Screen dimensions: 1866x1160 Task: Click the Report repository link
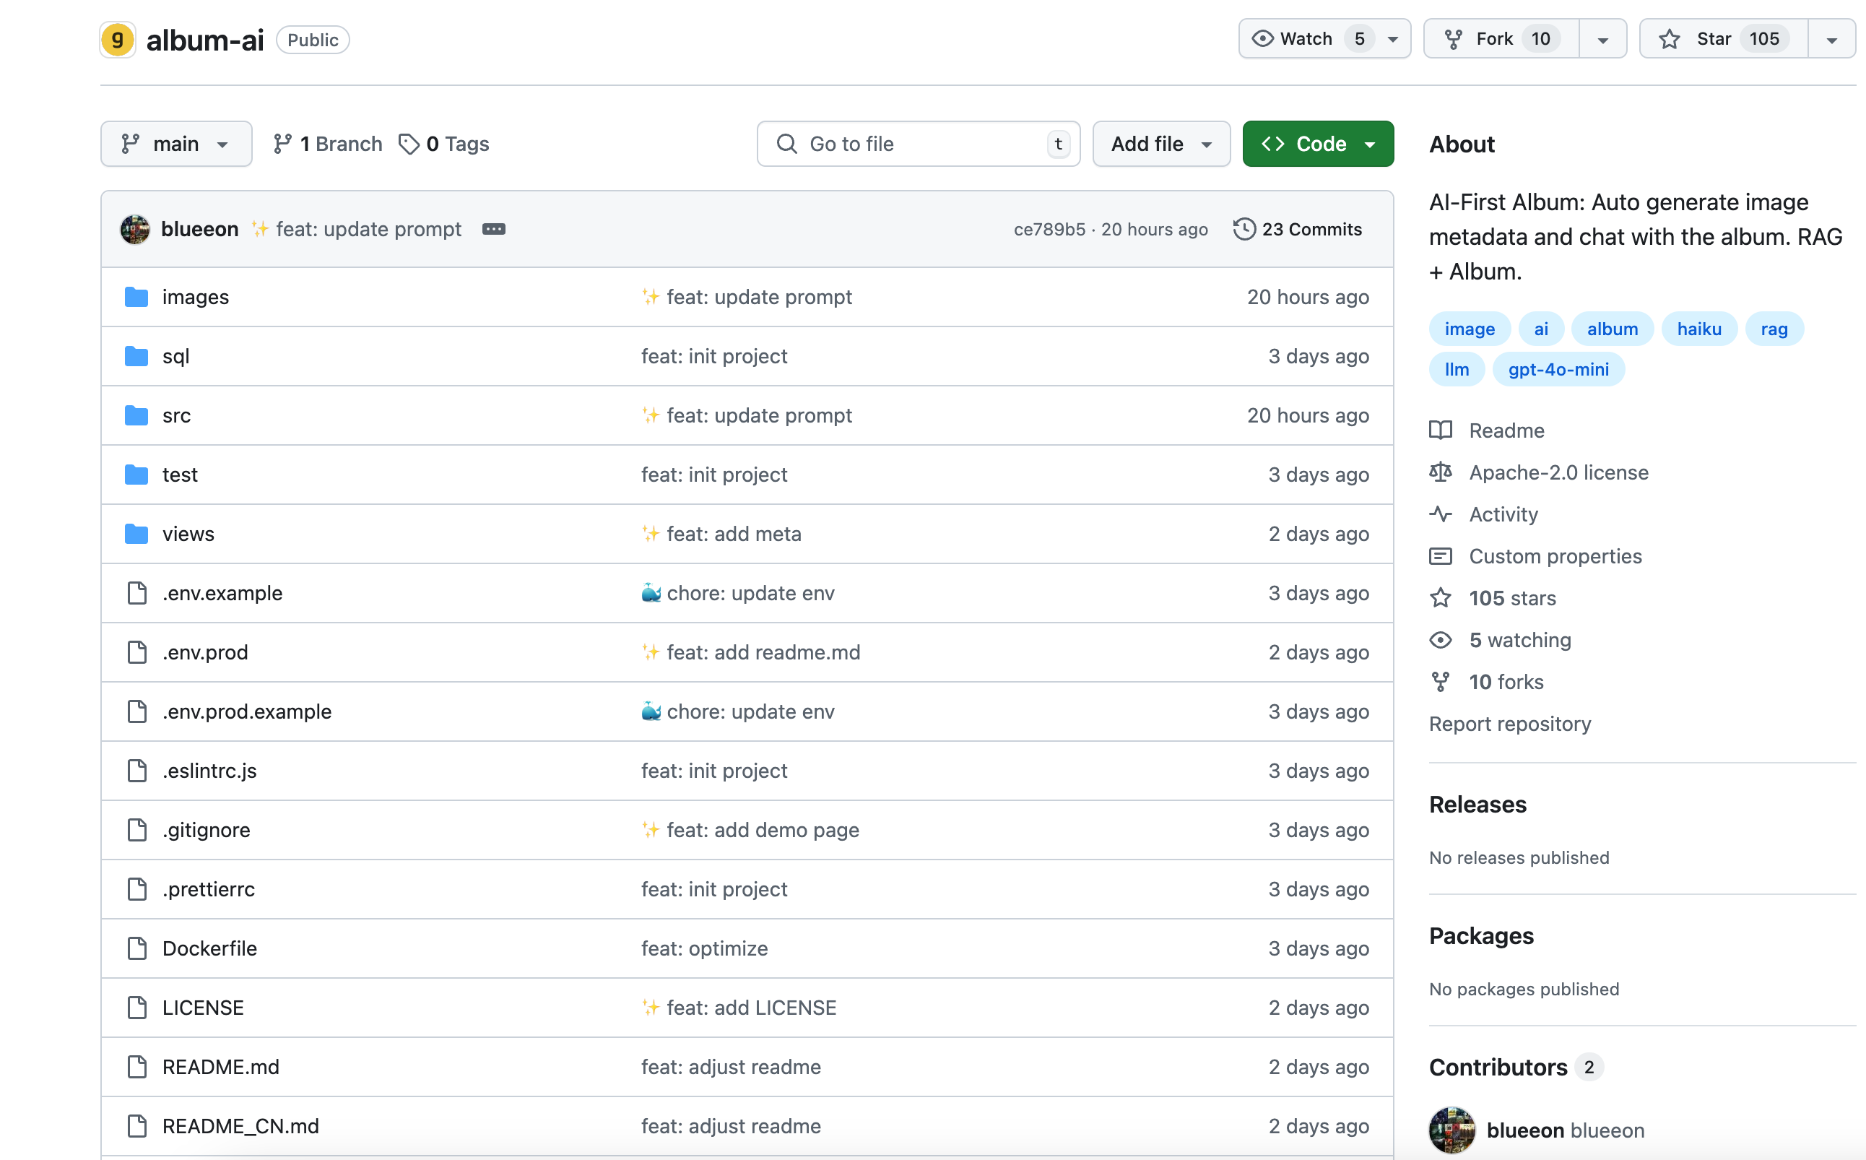(x=1509, y=724)
